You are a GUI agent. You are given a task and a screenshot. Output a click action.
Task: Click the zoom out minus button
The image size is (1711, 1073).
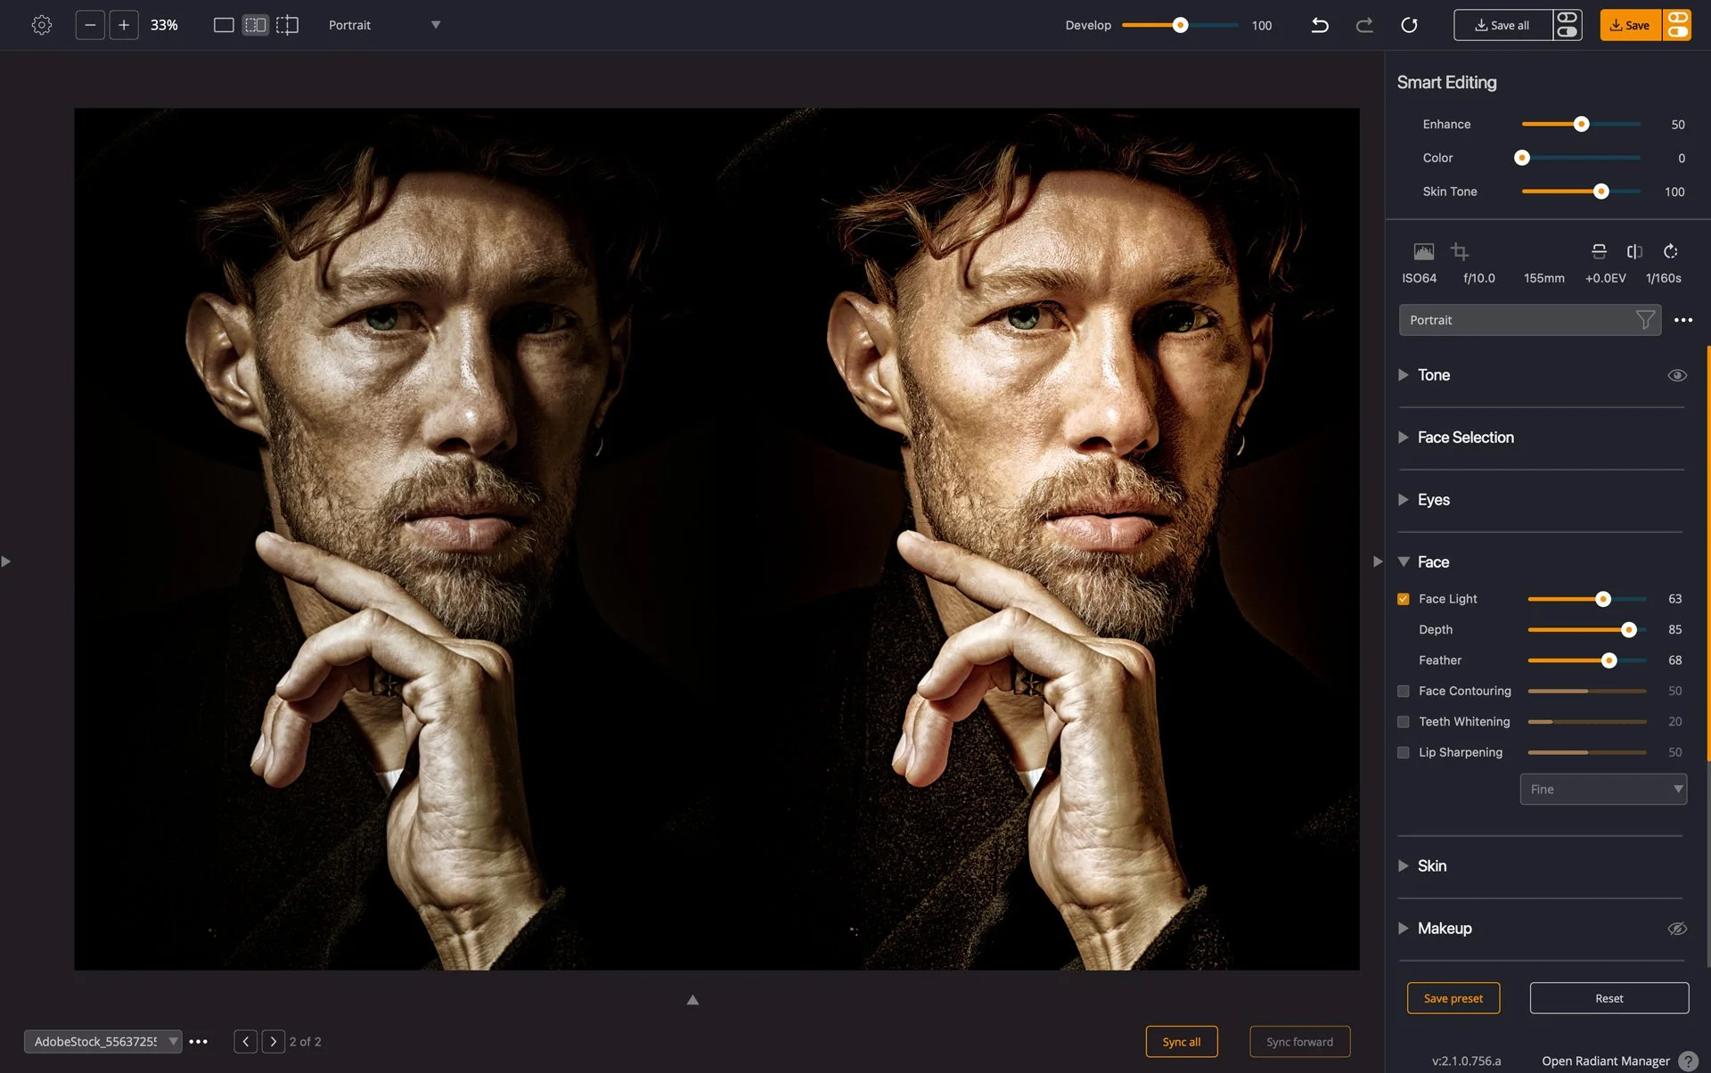tap(90, 25)
